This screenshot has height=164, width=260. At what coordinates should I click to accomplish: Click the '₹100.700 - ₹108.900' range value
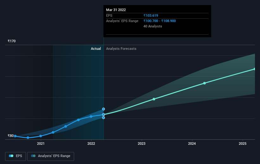[160, 21]
